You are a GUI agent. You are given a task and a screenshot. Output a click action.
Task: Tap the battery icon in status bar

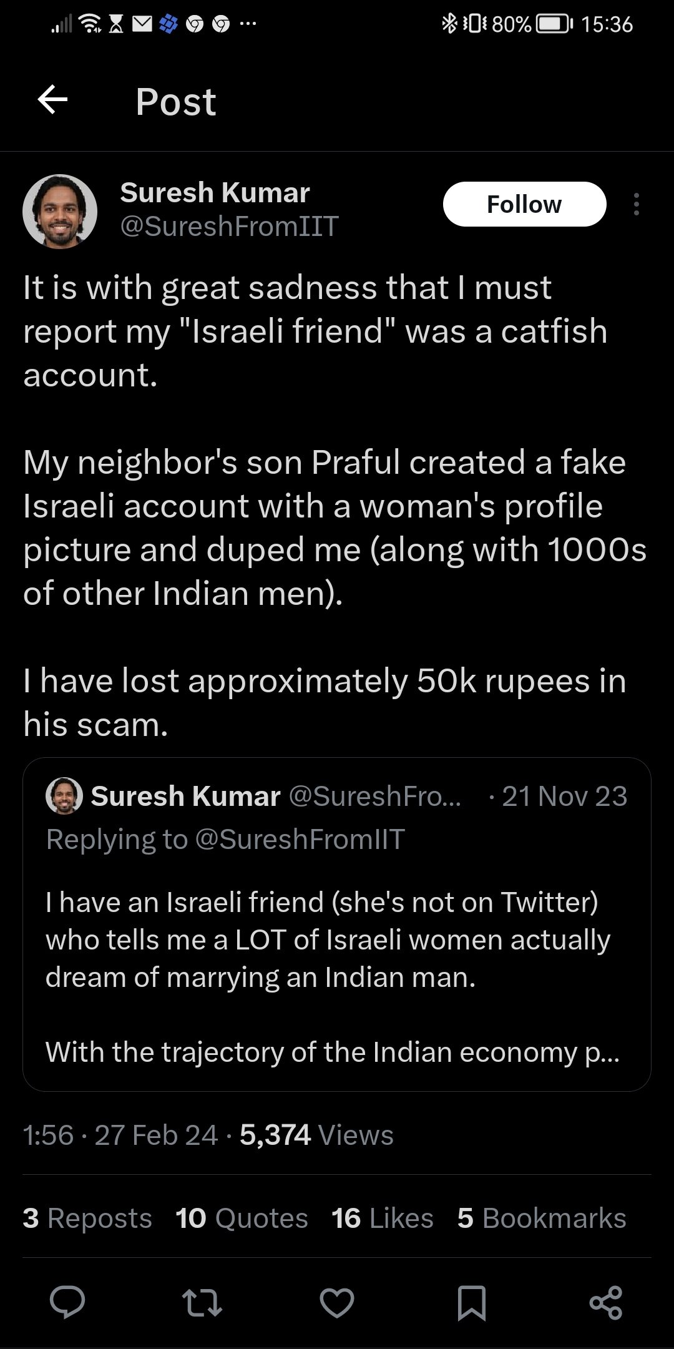click(x=554, y=24)
